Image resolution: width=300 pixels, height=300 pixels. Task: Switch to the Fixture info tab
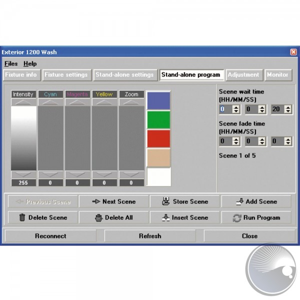click(x=22, y=75)
